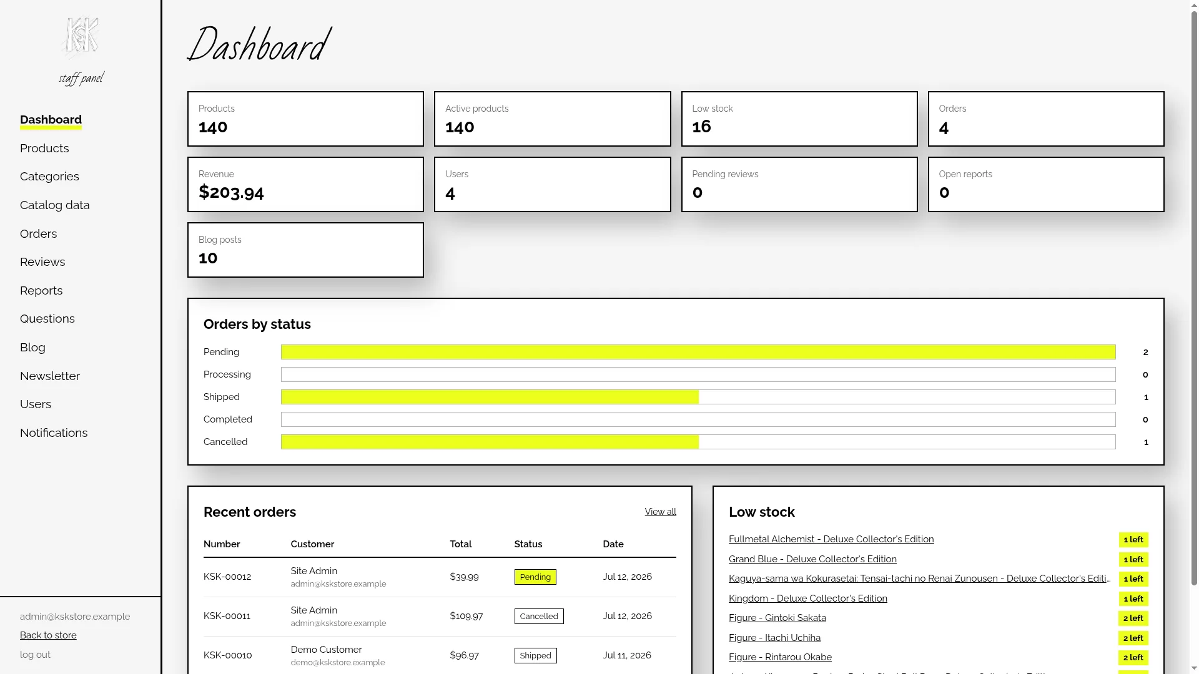The image size is (1199, 674).
Task: Click the Users stat card
Action: coord(552,185)
